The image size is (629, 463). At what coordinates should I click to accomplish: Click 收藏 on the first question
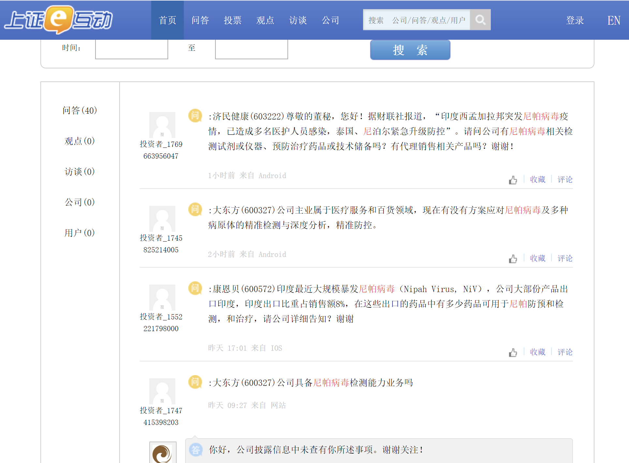coord(537,179)
